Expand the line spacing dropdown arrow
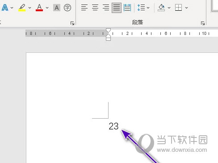Screen dimensions: 218x163 tap(148, 8)
